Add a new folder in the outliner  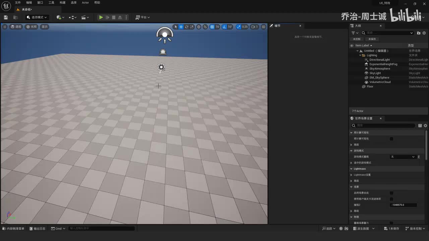[419, 33]
